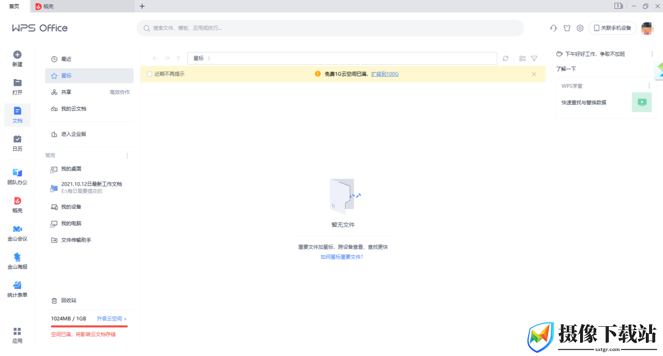
Task: Click 进入企业版 enterprise entry
Action: 89,134
